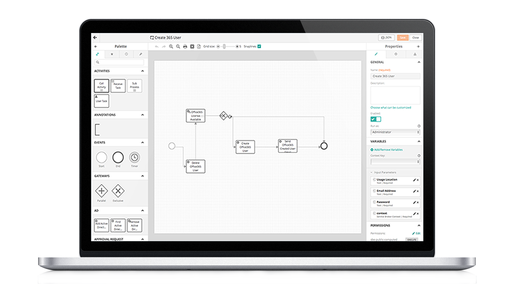Click the zoom in magnifier icon
The height and width of the screenshot is (292, 508).
[171, 47]
